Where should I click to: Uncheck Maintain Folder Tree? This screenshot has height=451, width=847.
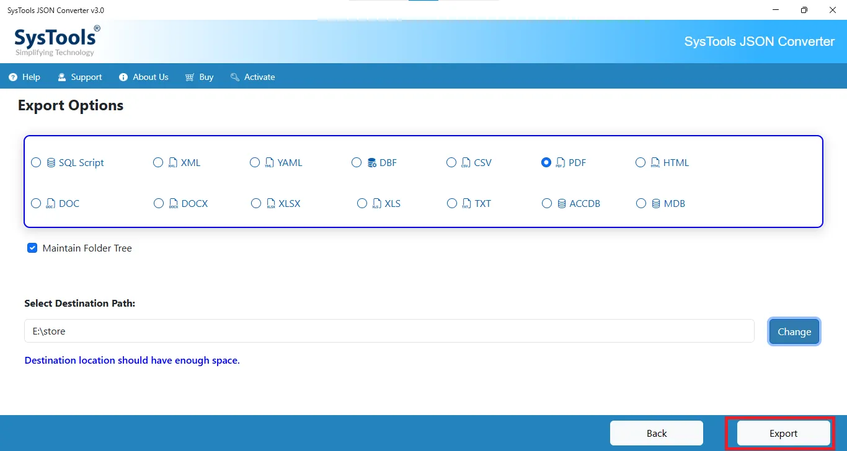point(32,248)
